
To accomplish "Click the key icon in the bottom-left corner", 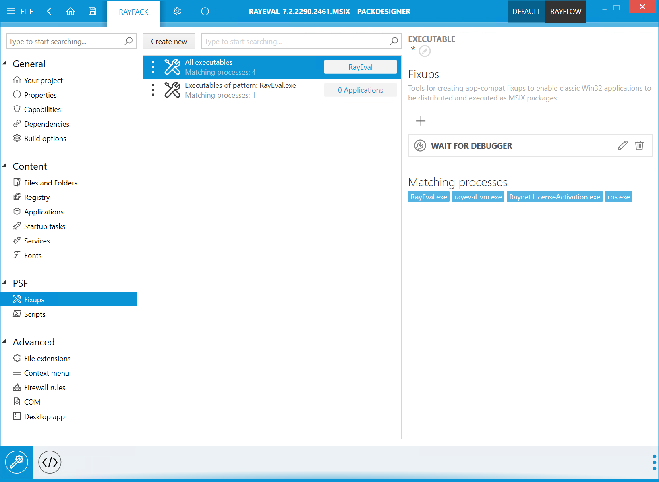I will (17, 462).
